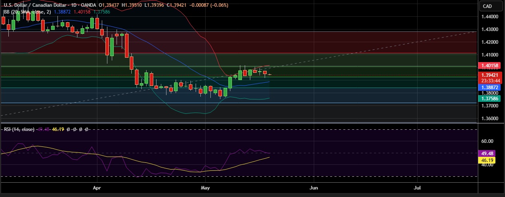This screenshot has height=197, width=505.
Task: Click the Jul label on the time axis
Action: pyautogui.click(x=418, y=187)
